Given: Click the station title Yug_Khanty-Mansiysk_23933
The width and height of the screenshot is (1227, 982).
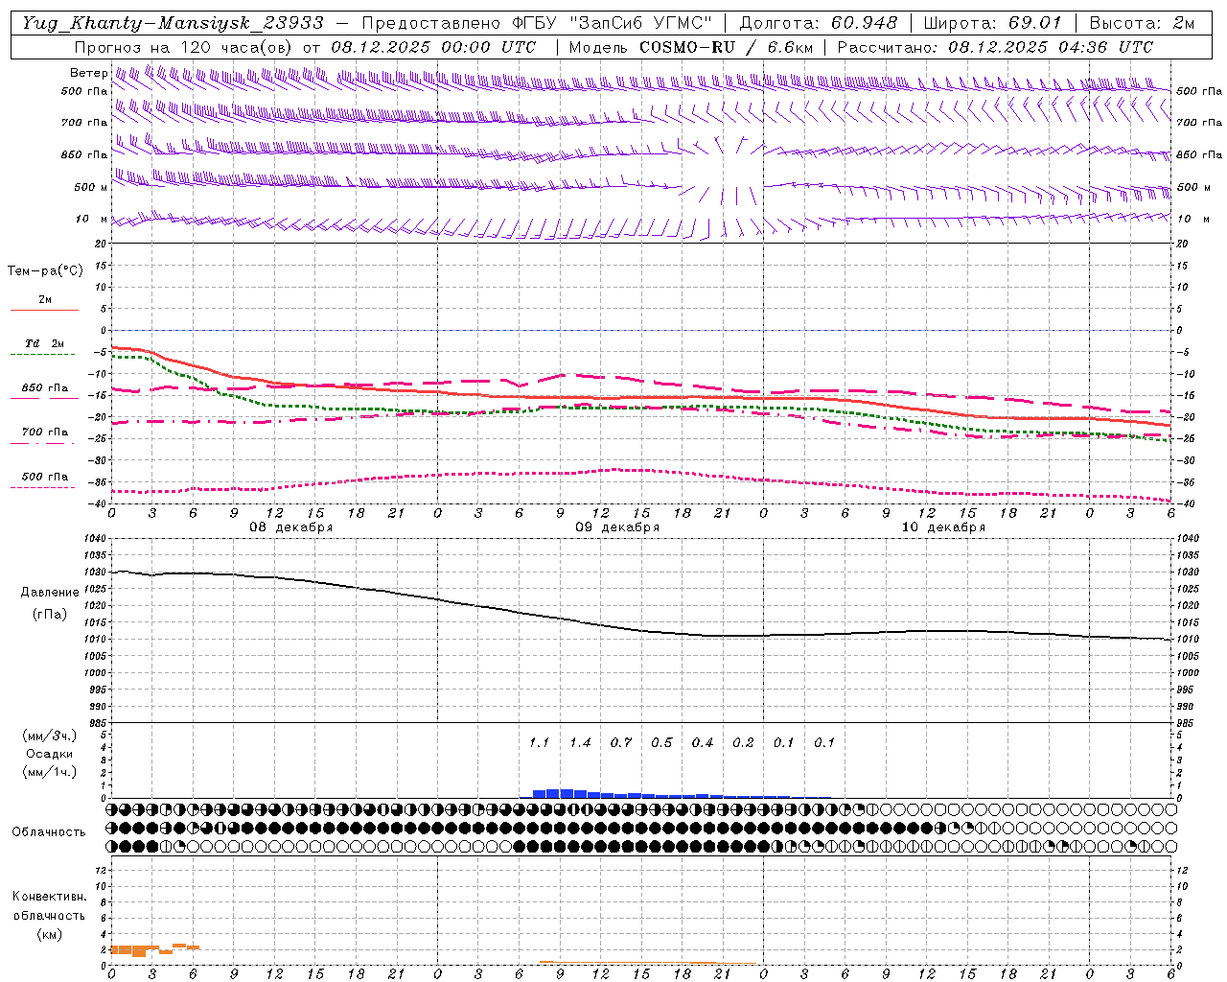Looking at the screenshot, I should pos(174,23).
